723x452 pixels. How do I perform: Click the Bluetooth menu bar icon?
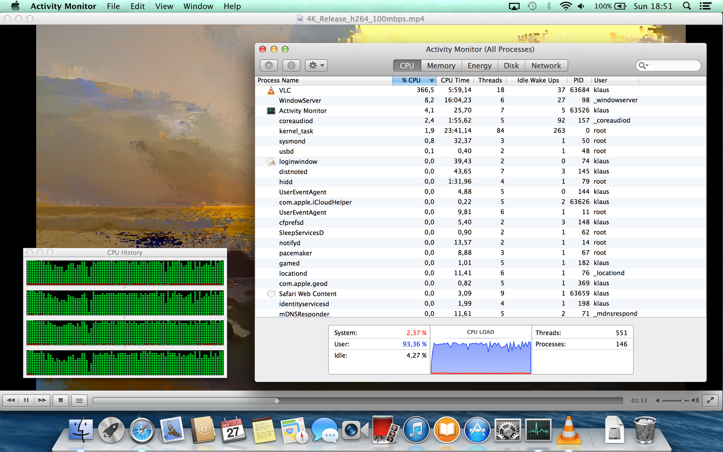(549, 6)
